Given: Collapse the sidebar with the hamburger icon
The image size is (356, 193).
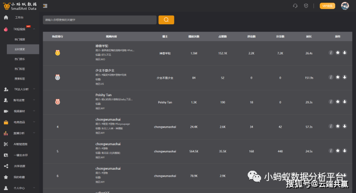Looking at the screenshot, I should pyautogui.click(x=45, y=6).
